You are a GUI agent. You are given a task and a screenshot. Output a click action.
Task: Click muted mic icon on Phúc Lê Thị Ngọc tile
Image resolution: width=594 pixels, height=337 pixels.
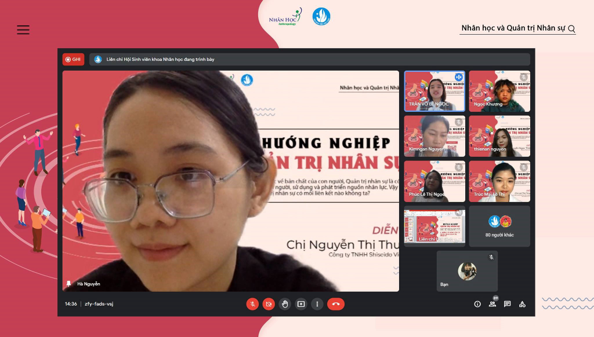tap(458, 167)
